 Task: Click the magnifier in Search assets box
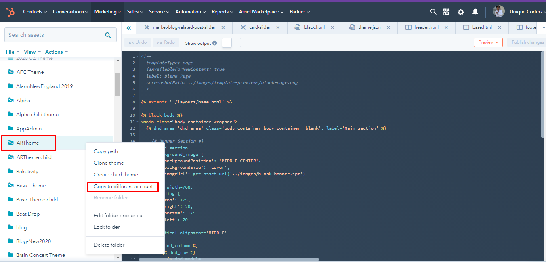coord(108,35)
